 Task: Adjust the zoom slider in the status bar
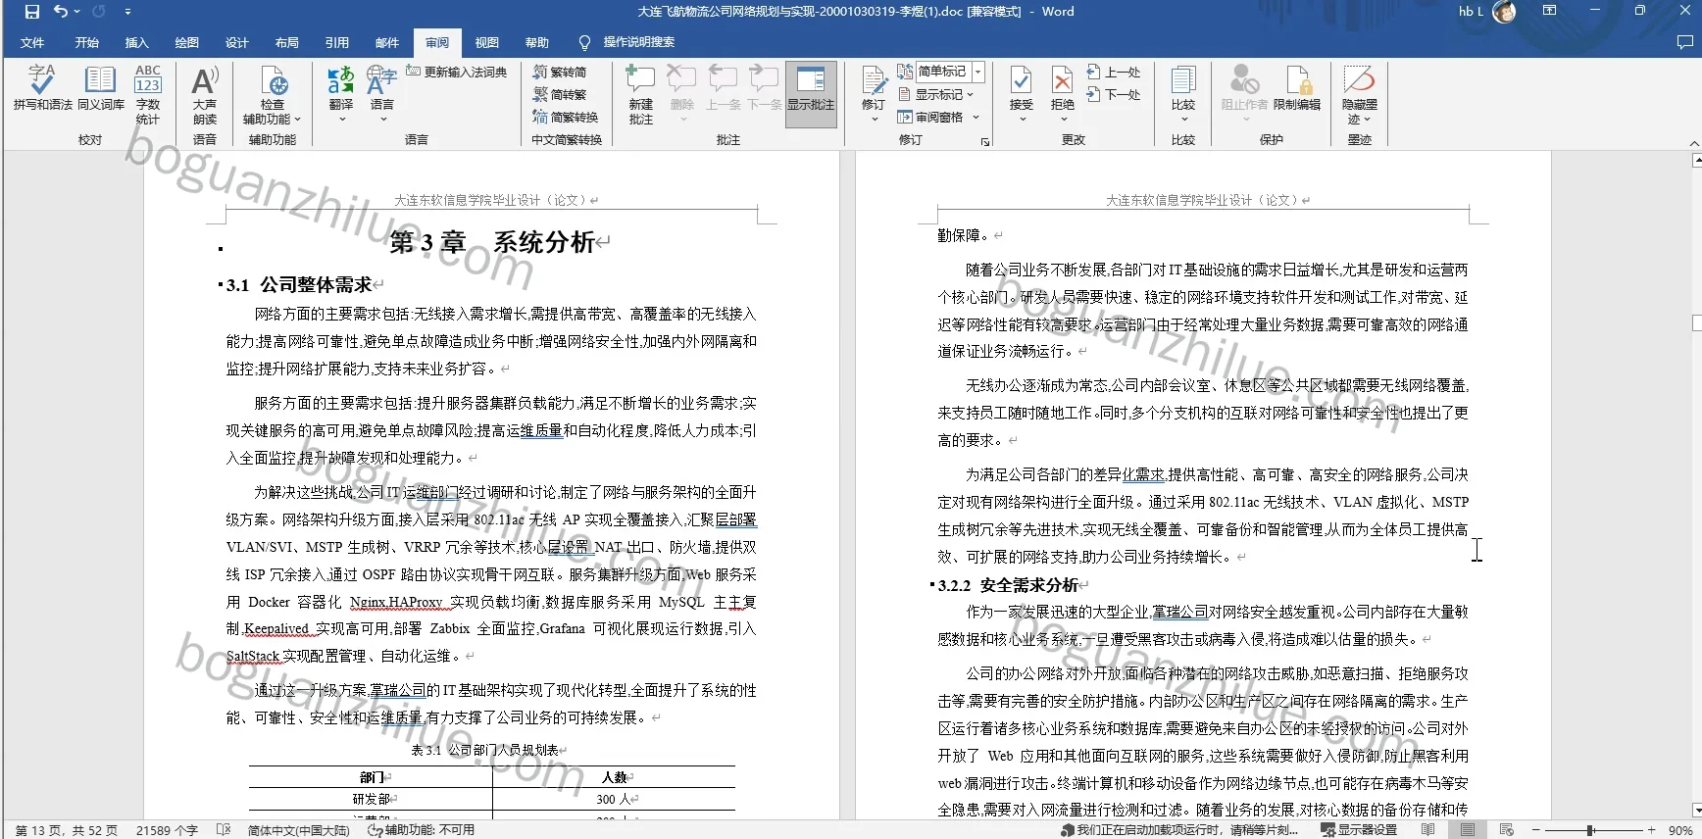(1590, 830)
